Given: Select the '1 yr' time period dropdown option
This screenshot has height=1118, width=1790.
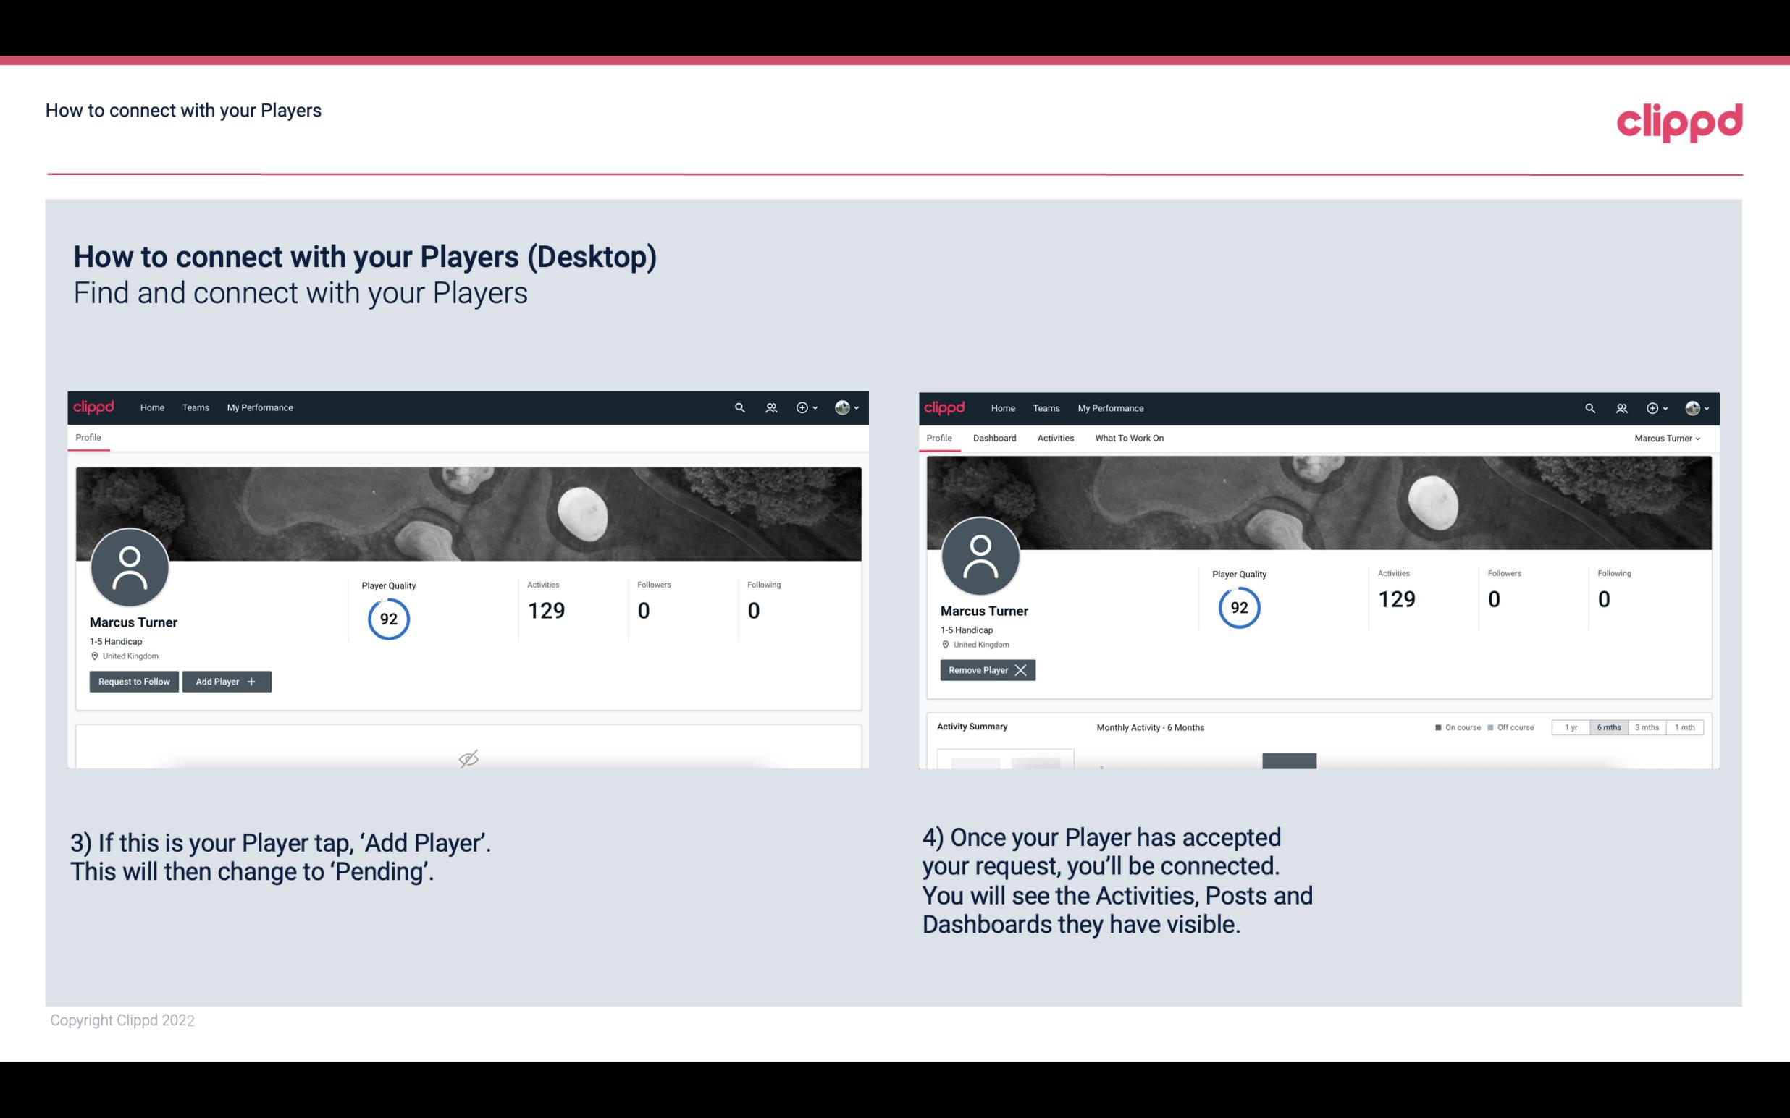Looking at the screenshot, I should pyautogui.click(x=1570, y=727).
